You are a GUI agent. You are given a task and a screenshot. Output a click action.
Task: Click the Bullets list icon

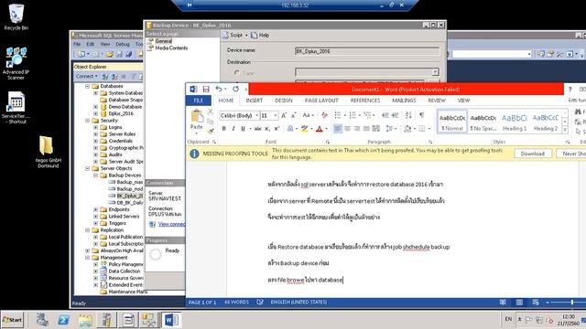point(338,115)
